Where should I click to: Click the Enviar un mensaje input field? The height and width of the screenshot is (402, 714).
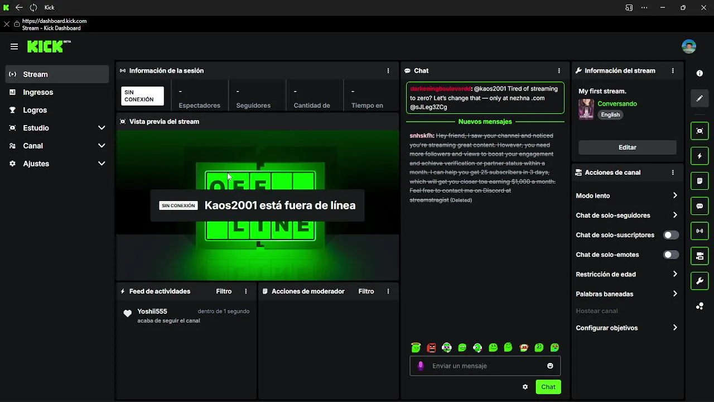(x=485, y=366)
